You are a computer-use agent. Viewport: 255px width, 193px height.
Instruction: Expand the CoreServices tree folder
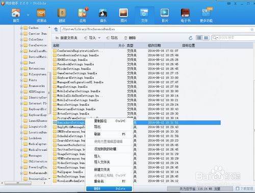pyautogui.click(x=21, y=45)
